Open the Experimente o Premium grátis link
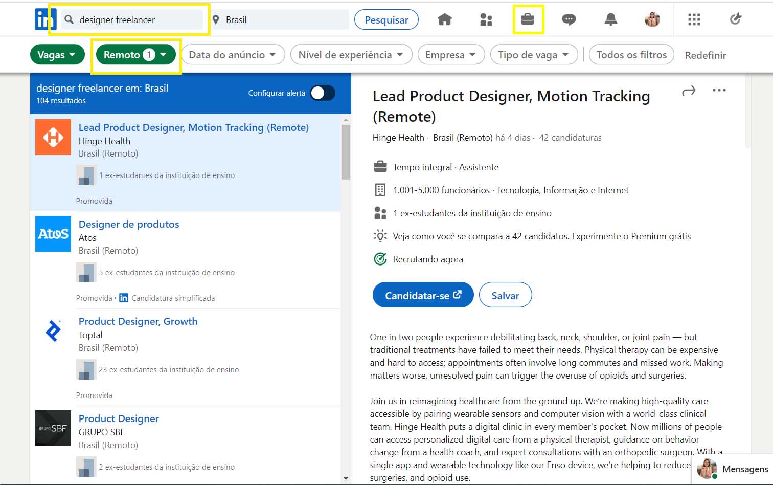773x485 pixels. (x=631, y=236)
